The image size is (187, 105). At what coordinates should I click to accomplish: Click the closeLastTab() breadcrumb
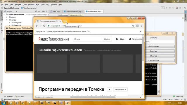(77, 15)
